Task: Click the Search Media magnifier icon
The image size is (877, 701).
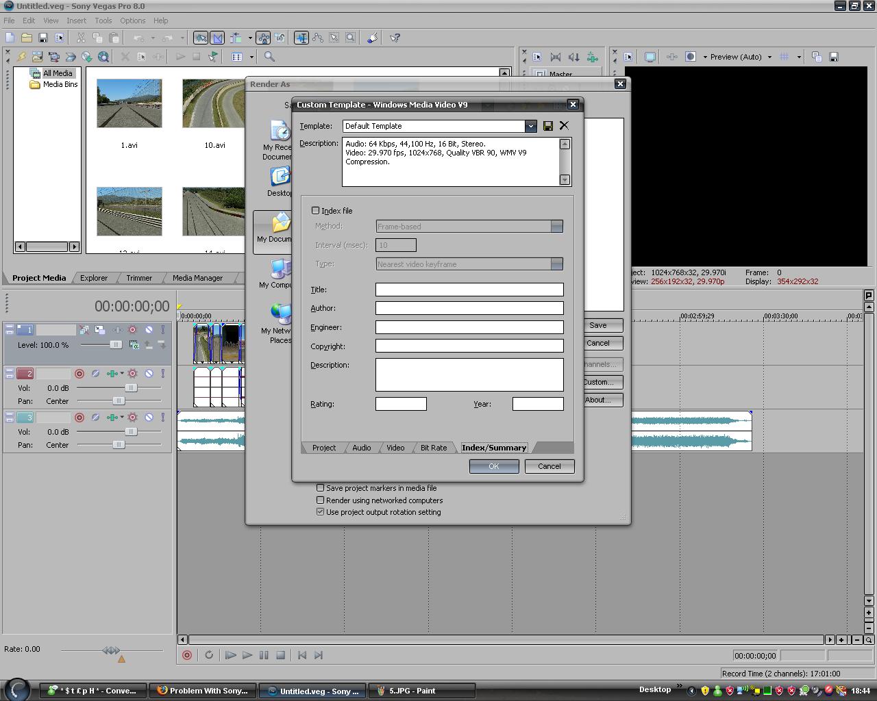Action: point(269,57)
